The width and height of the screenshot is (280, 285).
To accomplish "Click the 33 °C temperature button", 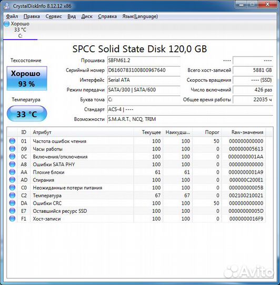I will [x=27, y=114].
